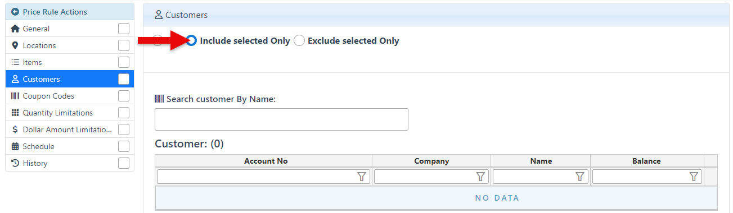Click the History clock icon
Image resolution: width=733 pixels, height=213 pixels.
click(15, 163)
